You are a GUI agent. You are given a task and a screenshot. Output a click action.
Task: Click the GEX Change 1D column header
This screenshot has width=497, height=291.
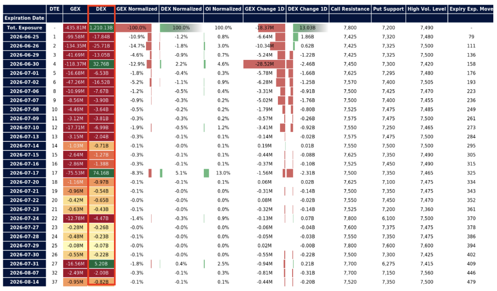[x=264, y=9]
